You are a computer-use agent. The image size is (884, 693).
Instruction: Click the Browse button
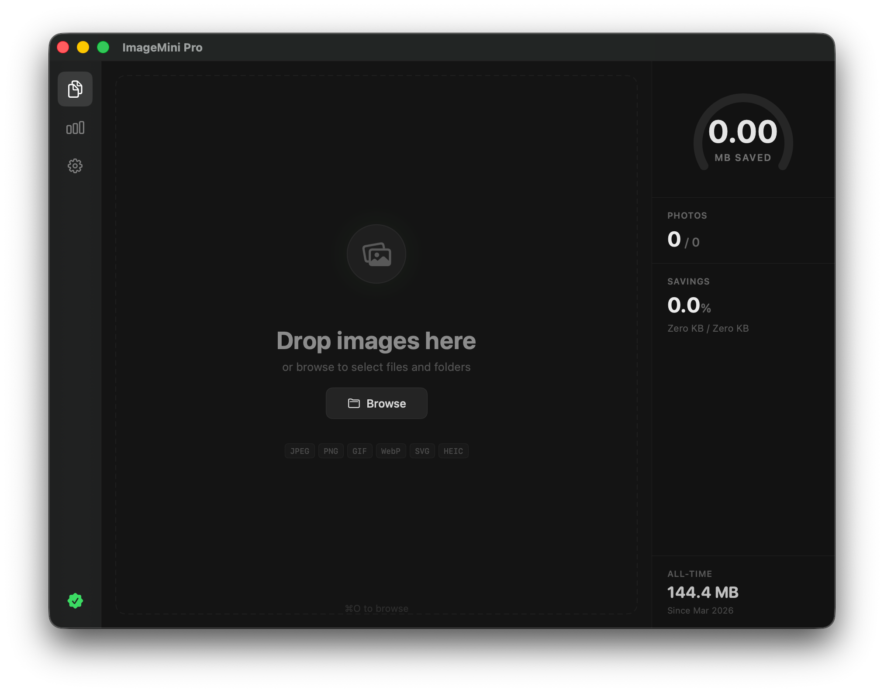(376, 403)
